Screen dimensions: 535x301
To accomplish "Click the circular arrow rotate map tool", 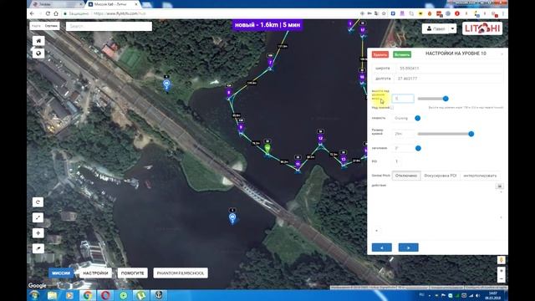I will point(38,202).
